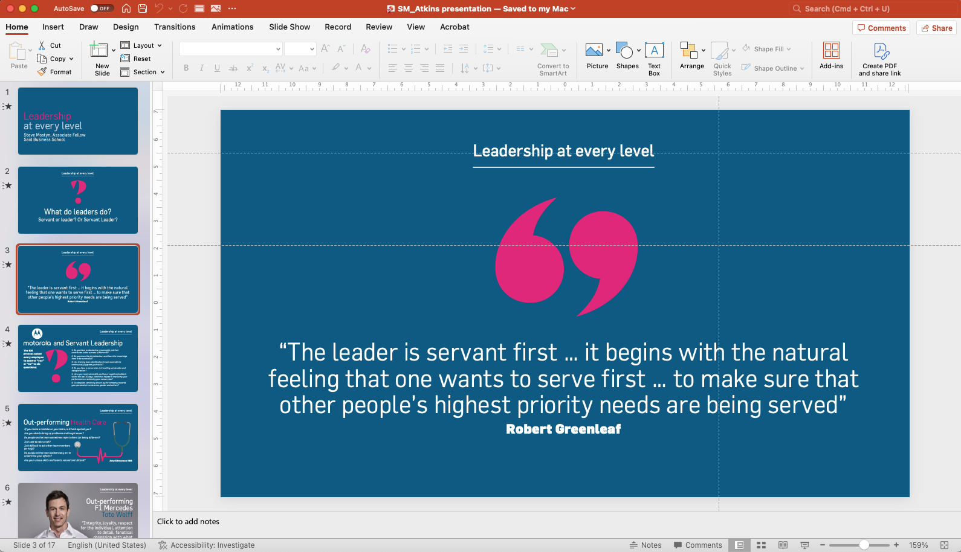Expand the Shape Outline dropdown
This screenshot has height=552, width=961.
pos(802,69)
